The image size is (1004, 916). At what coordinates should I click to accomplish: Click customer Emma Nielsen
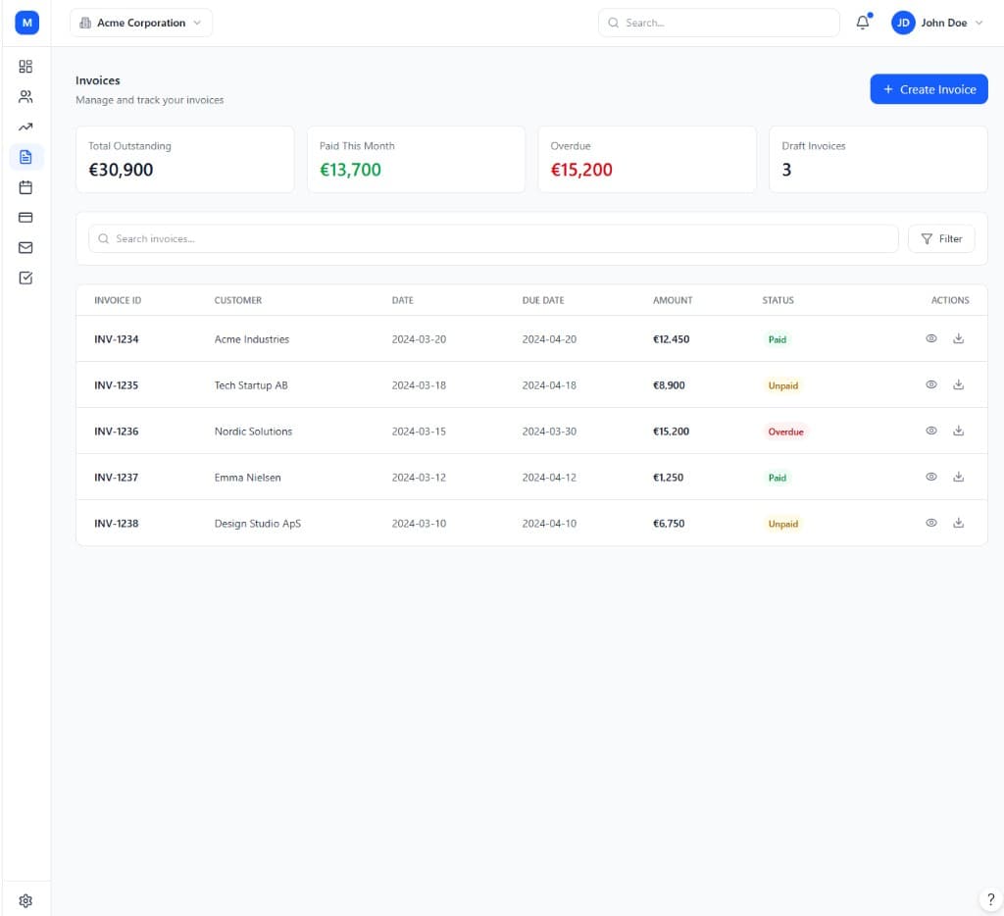tap(248, 478)
